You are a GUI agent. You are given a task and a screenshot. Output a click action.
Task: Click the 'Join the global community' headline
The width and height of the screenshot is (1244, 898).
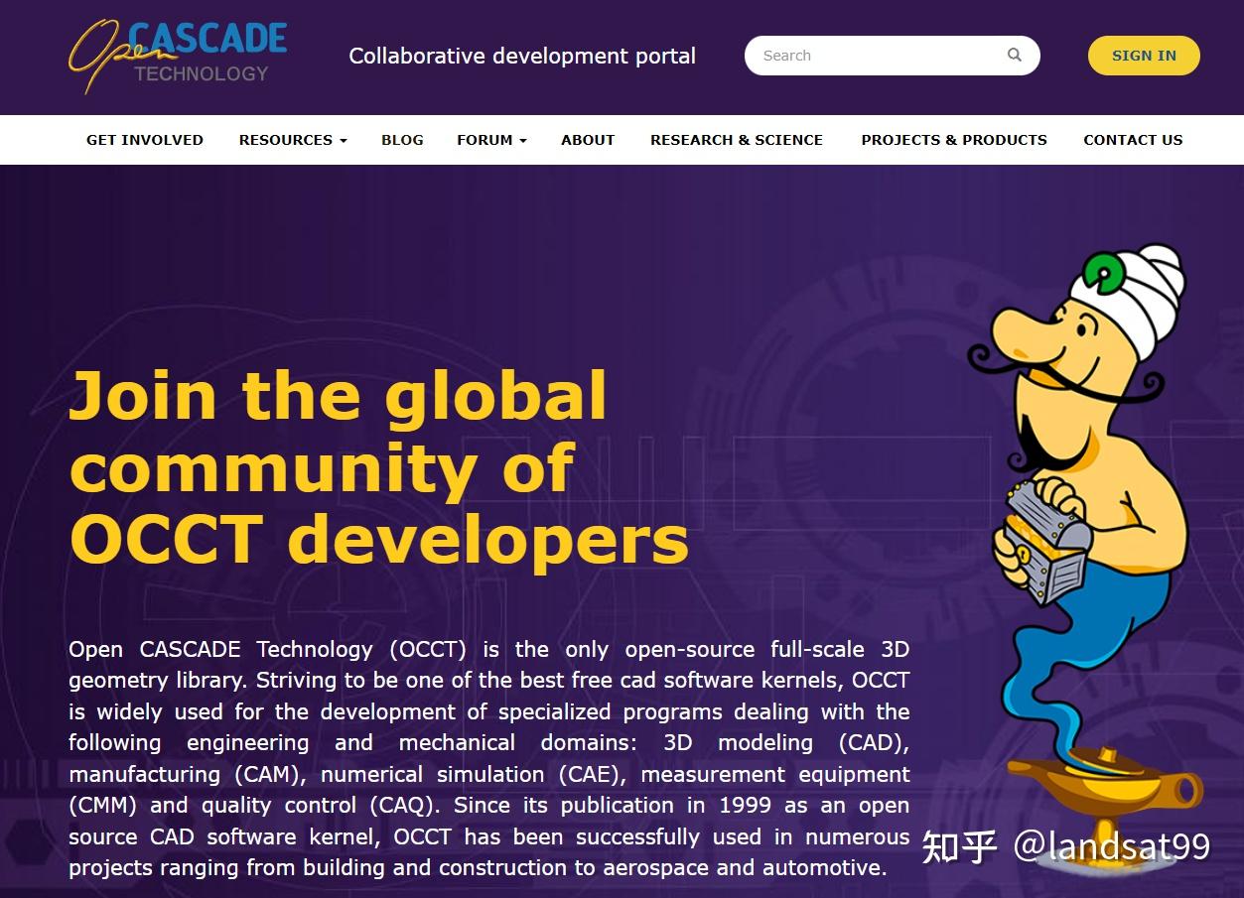(x=378, y=466)
